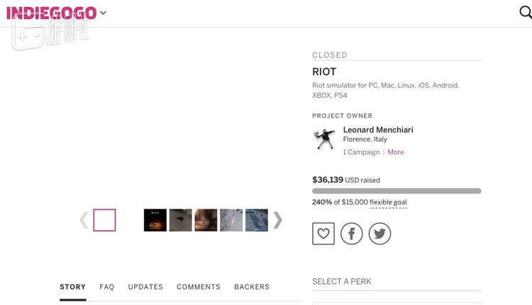This screenshot has width=532, height=305.
Task: Select the dark RIOT title thumbnail
Action: 155,220
